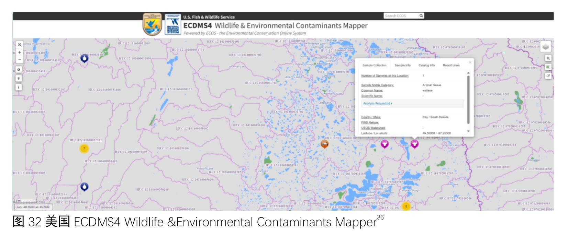
Task: Open the Catalog Info tab
Action: (426, 65)
